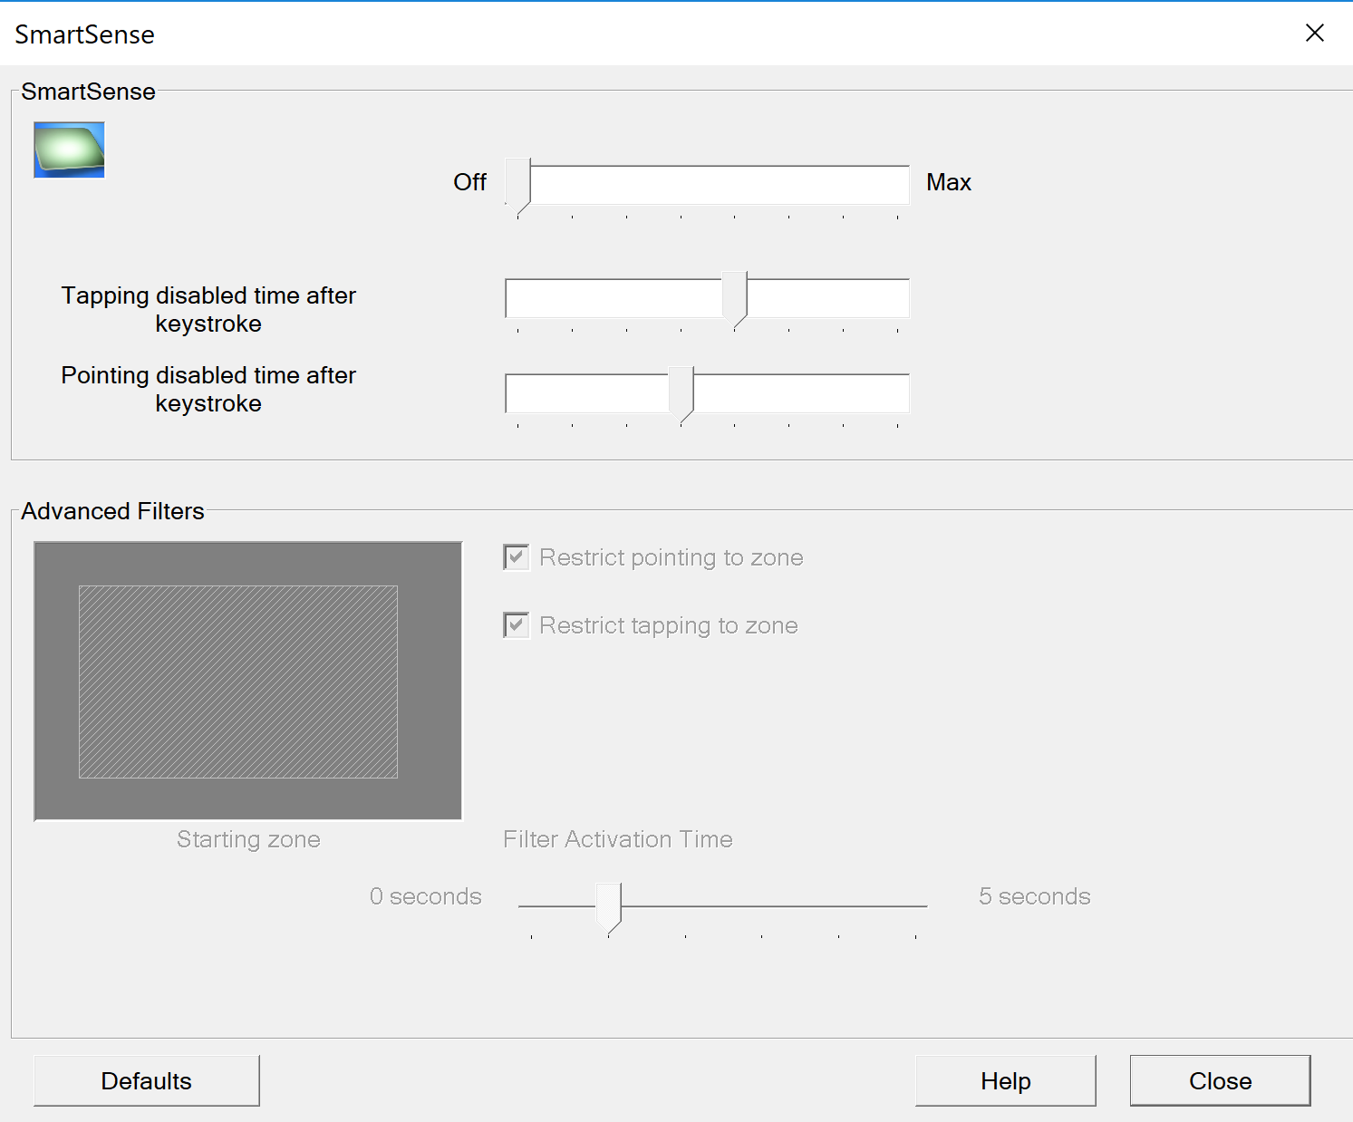The image size is (1353, 1122).
Task: Click the hatched Starting zone preview area
Action: tap(238, 682)
